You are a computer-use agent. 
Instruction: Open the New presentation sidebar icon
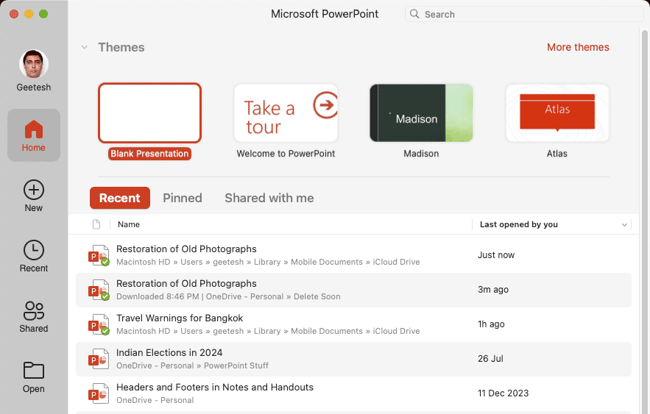click(x=34, y=190)
